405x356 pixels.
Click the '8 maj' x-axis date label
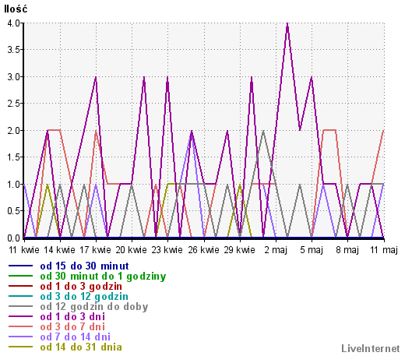347,250
